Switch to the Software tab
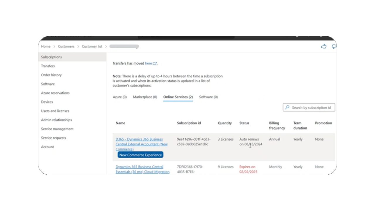This screenshot has width=375, height=211. click(x=208, y=97)
